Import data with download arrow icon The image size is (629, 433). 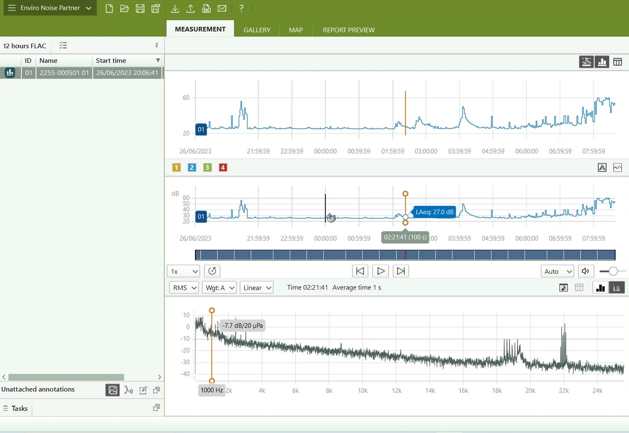pos(175,9)
